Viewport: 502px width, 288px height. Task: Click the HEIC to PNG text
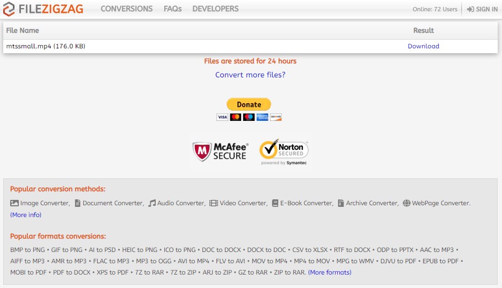pos(140,250)
